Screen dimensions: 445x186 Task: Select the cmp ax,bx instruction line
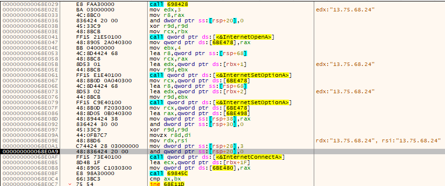(162, 179)
